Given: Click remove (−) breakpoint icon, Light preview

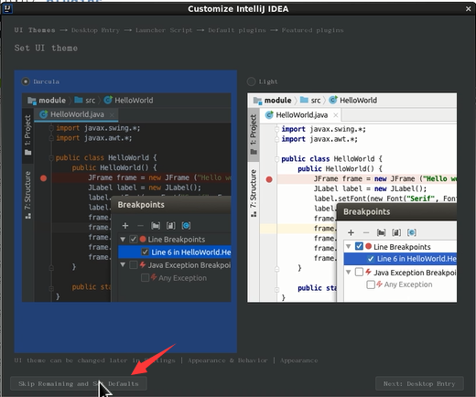Looking at the screenshot, I should pyautogui.click(x=366, y=232).
